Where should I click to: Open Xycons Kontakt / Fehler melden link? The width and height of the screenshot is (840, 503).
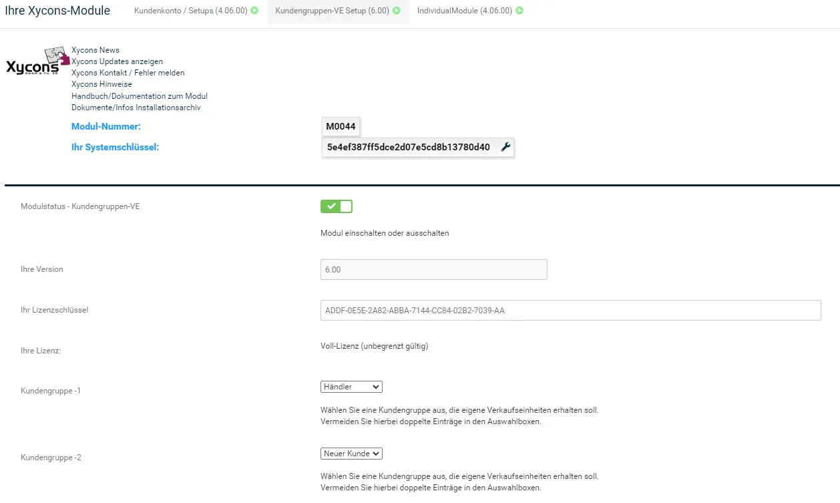128,73
